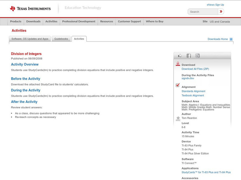Open the signdiv.8xv file link
The image size is (241, 180).
(x=188, y=78)
